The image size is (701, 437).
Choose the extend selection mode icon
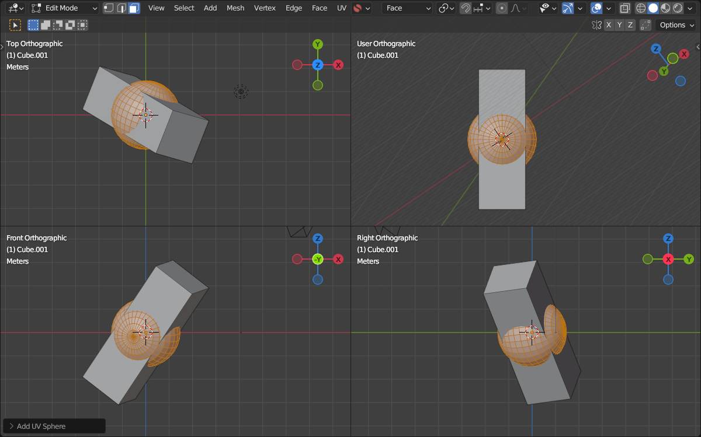[46, 25]
